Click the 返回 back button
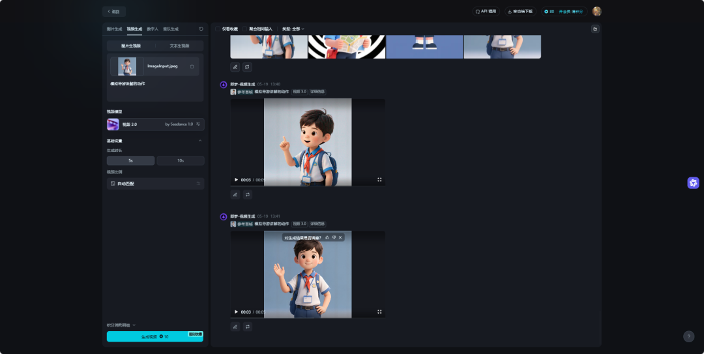The height and width of the screenshot is (354, 704). pos(114,11)
